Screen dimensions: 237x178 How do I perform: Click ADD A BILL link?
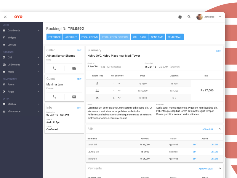pos(208,129)
